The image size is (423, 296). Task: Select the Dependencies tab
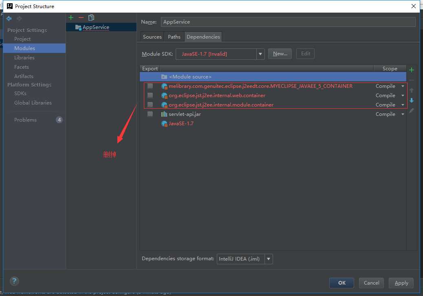click(x=203, y=37)
